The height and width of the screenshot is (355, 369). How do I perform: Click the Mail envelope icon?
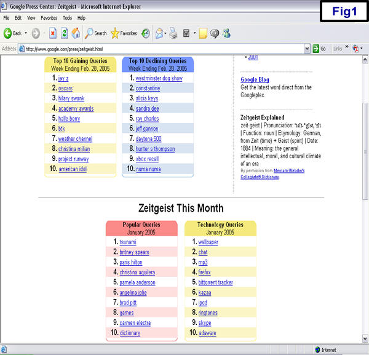tap(159, 33)
